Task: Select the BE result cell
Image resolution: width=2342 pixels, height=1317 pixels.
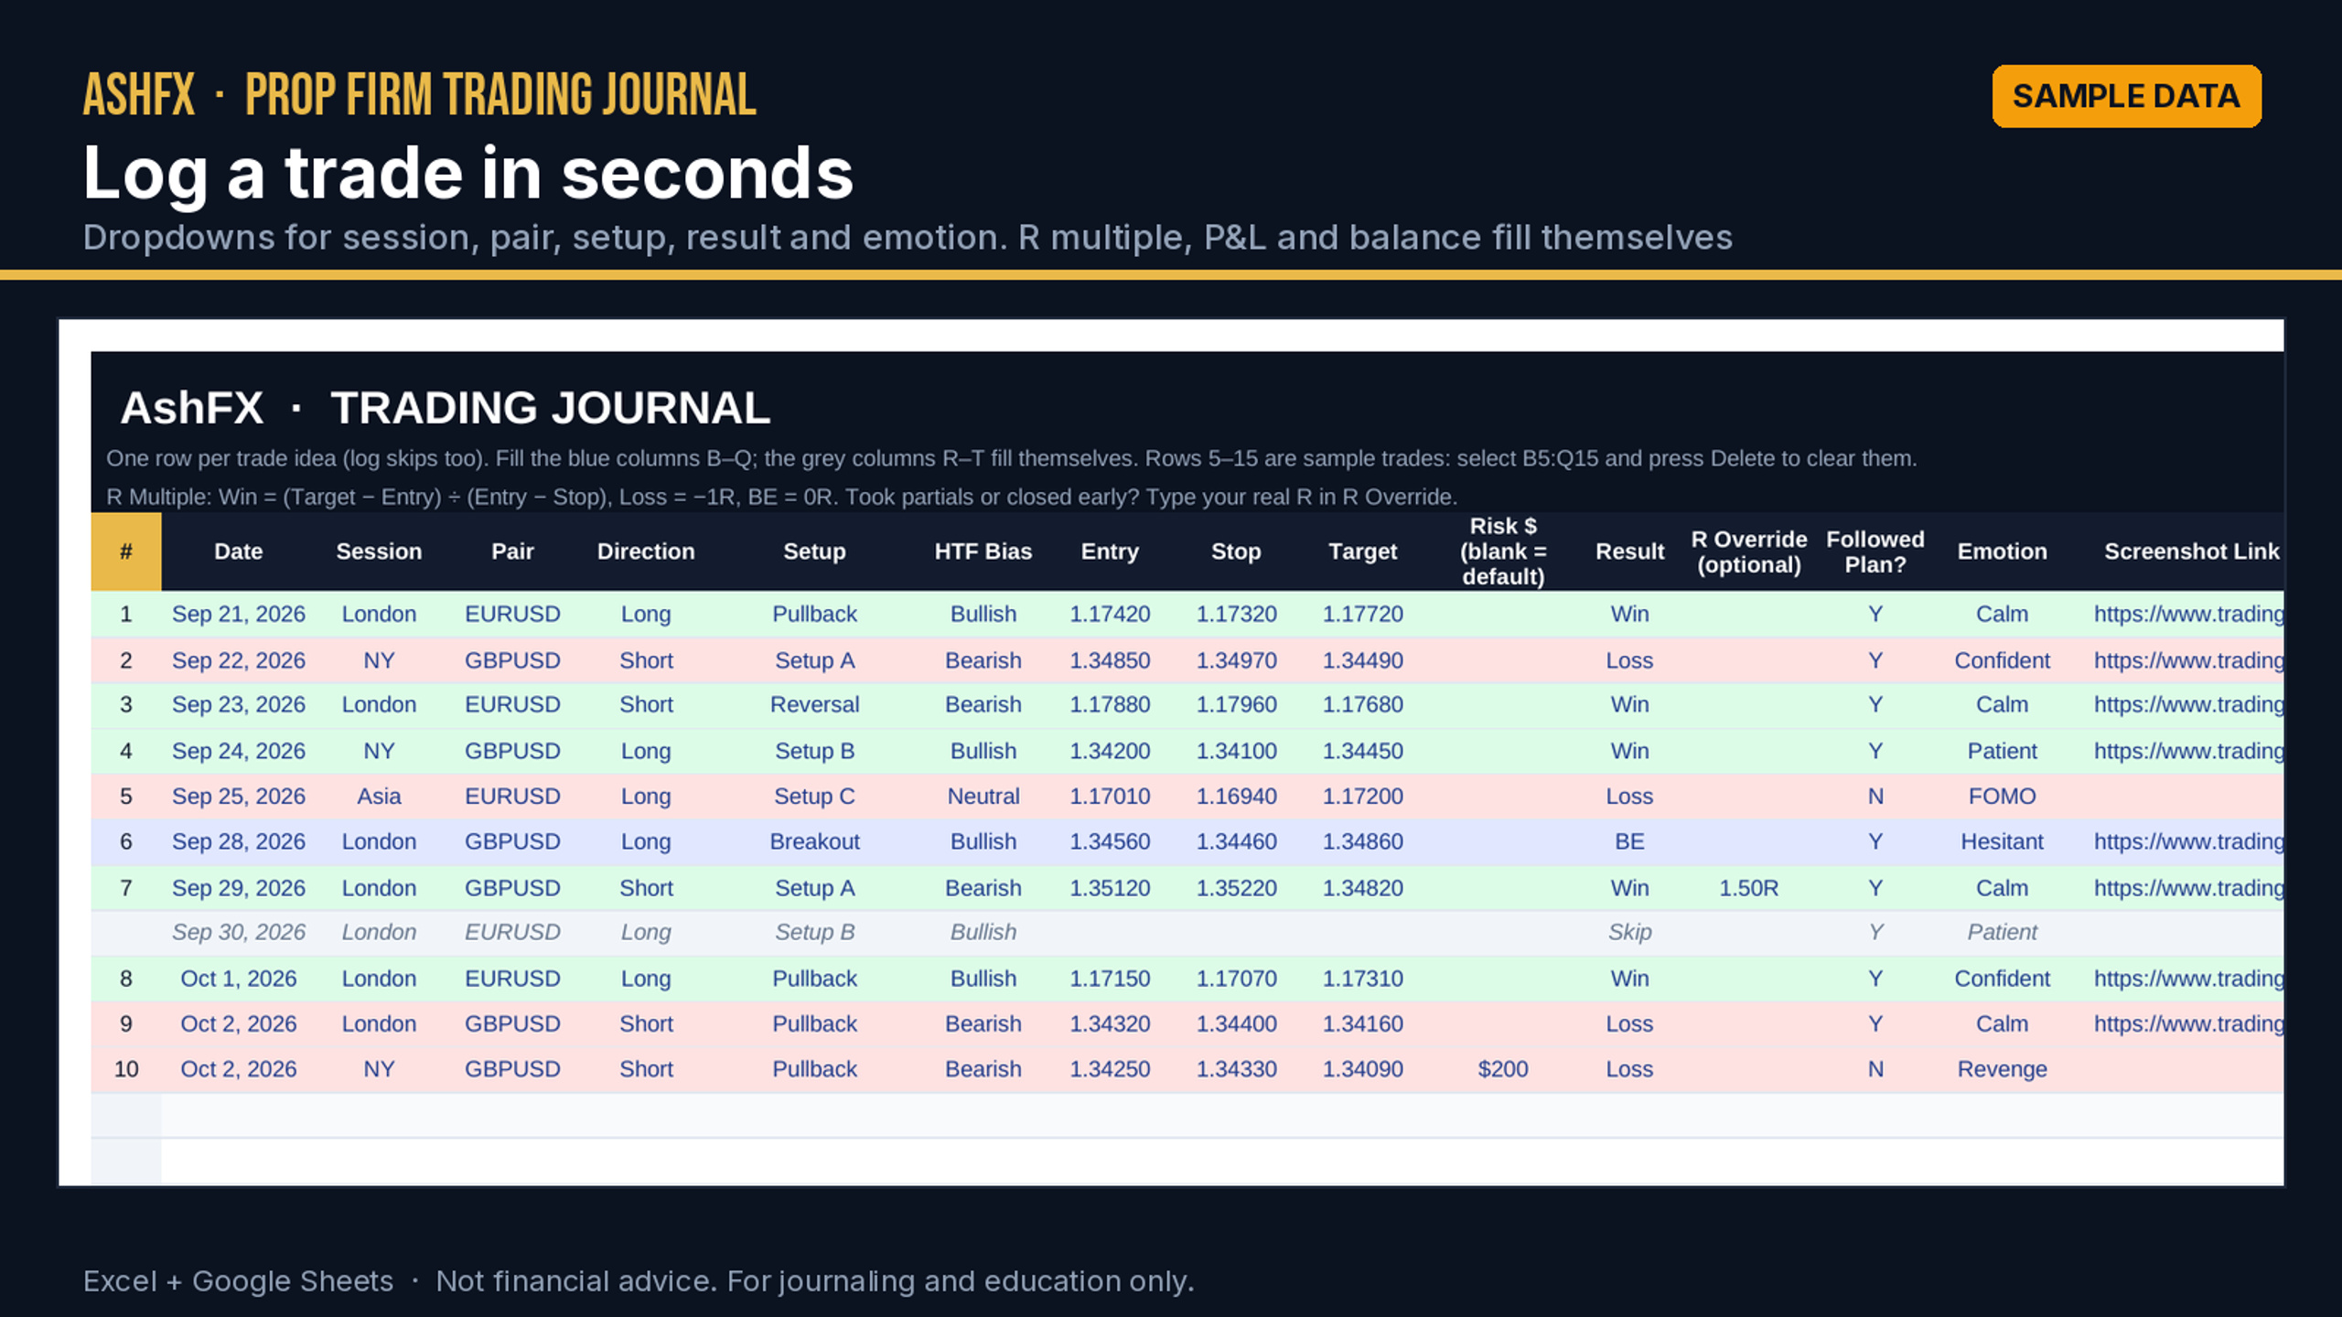Action: [1629, 841]
